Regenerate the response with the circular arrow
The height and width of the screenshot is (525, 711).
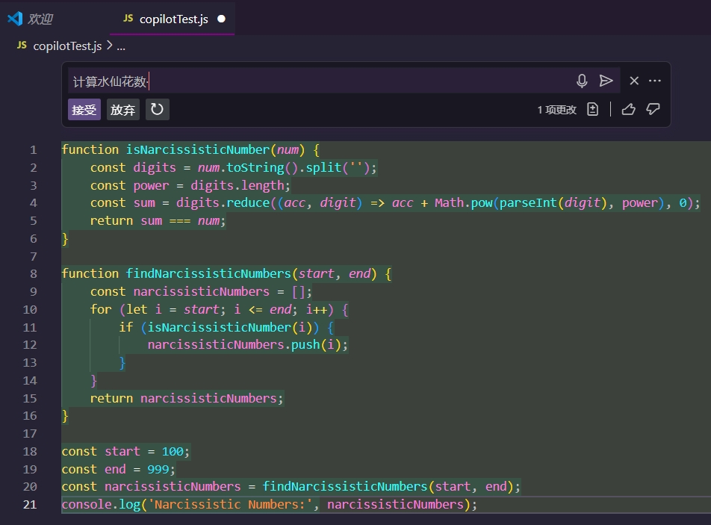pos(157,110)
